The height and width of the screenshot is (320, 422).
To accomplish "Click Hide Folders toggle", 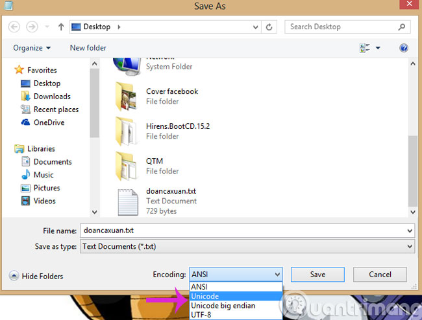I will tap(36, 276).
